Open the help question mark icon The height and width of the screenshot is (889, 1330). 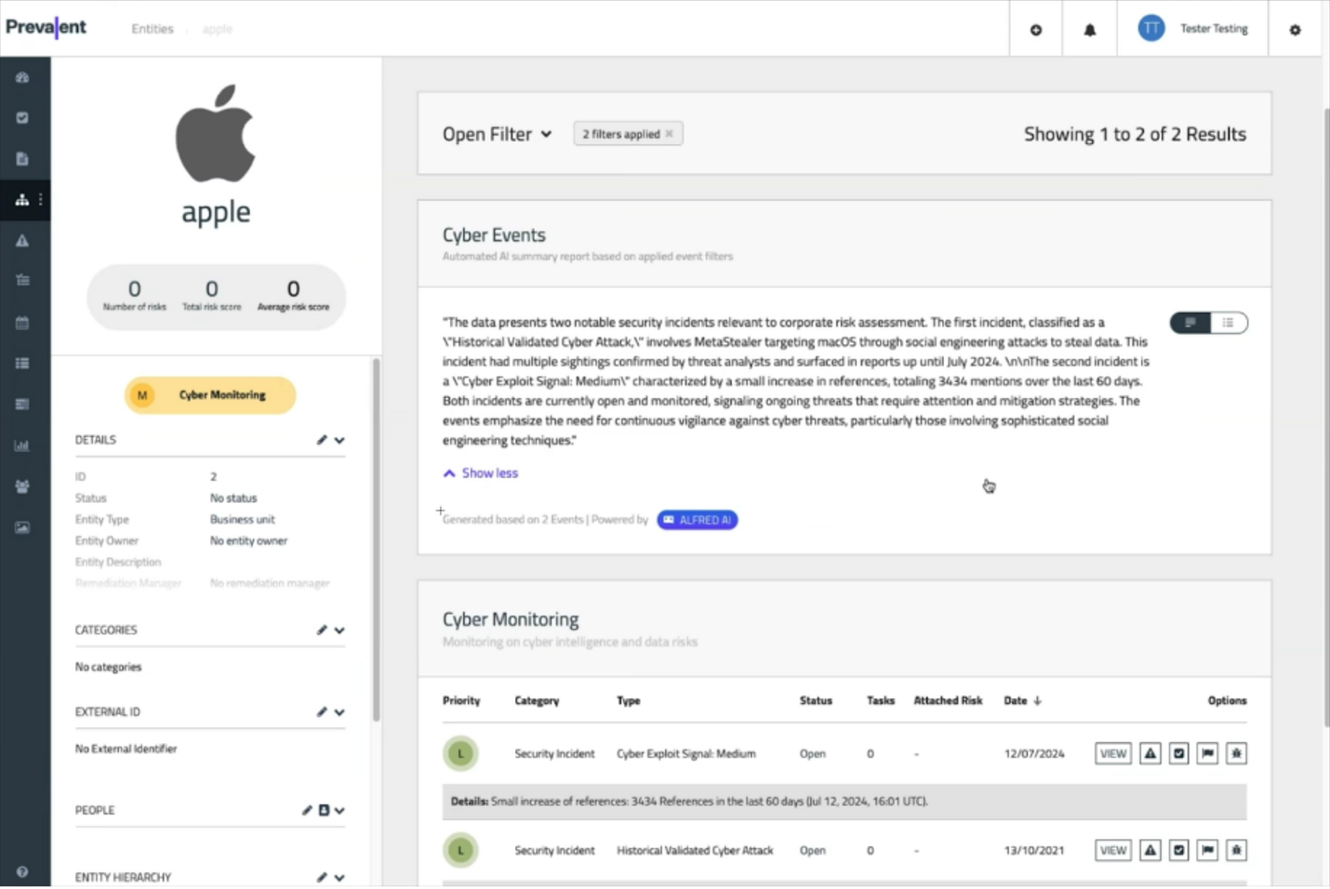[22, 872]
